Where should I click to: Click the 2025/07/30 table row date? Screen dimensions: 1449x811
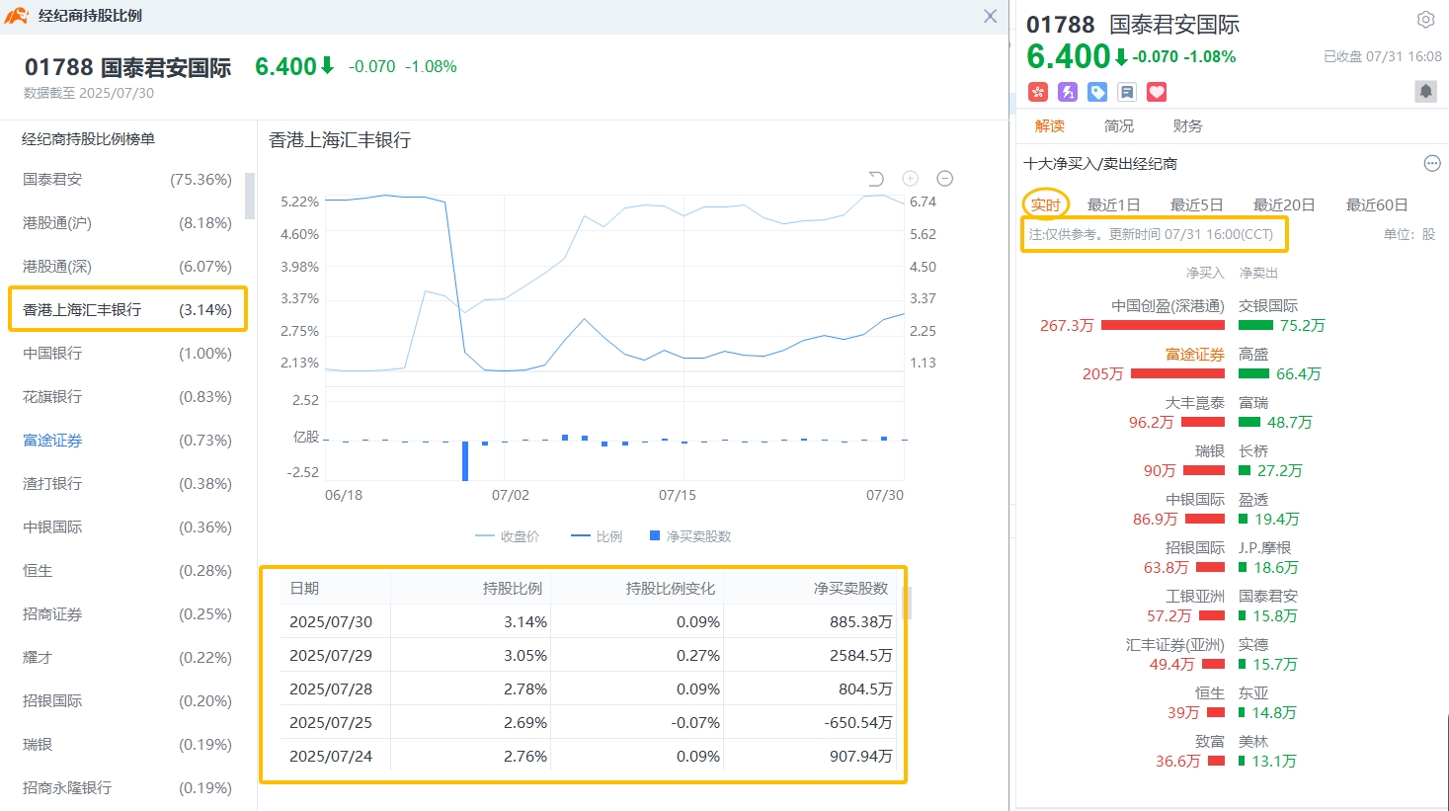pos(331,622)
